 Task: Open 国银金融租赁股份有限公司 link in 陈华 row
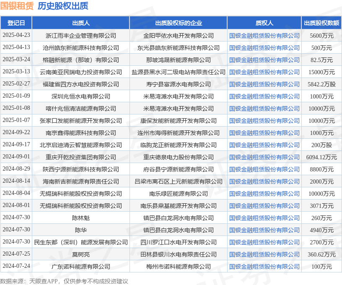click(x=264, y=230)
